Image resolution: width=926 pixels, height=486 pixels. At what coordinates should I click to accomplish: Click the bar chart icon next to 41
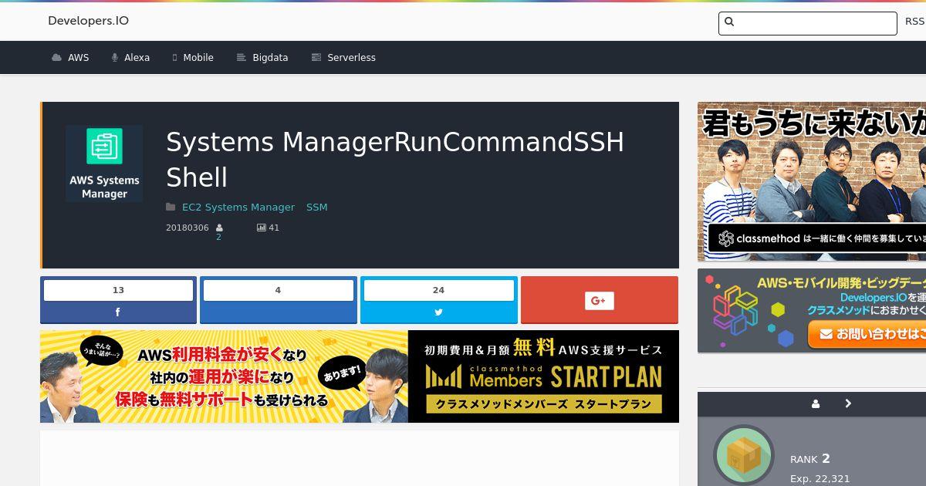tap(261, 228)
